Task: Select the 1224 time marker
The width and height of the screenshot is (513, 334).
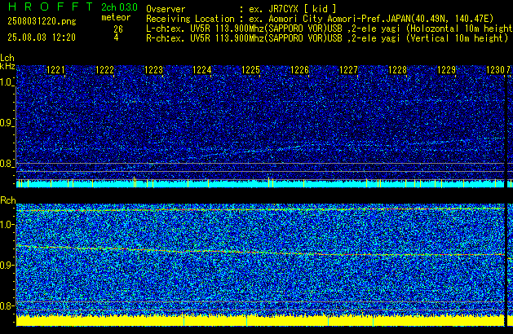Action: click(202, 70)
